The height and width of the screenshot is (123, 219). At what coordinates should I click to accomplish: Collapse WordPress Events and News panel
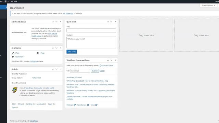pos(115,60)
